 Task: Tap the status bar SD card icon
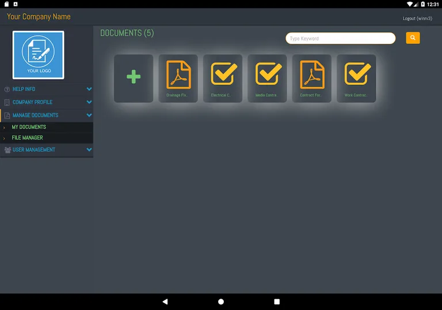click(6, 4)
